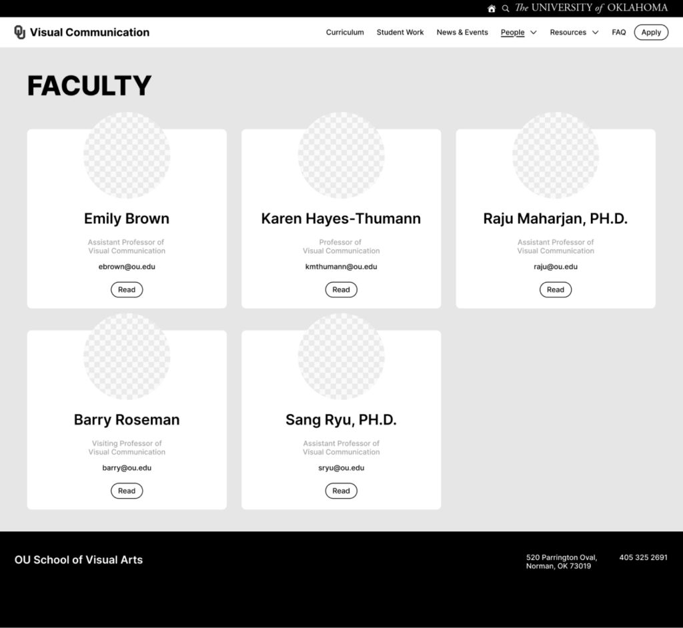Select Sang Ryu's profile image

tap(341, 357)
